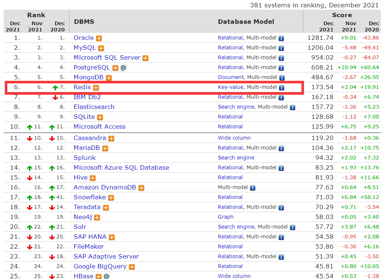Click the Graph model link for Neo4j
This screenshot has width=386, height=279.
coord(226,217)
